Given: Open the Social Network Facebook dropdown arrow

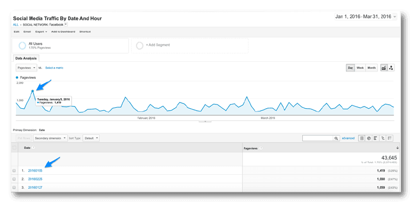Looking at the screenshot, I should (x=66, y=25).
